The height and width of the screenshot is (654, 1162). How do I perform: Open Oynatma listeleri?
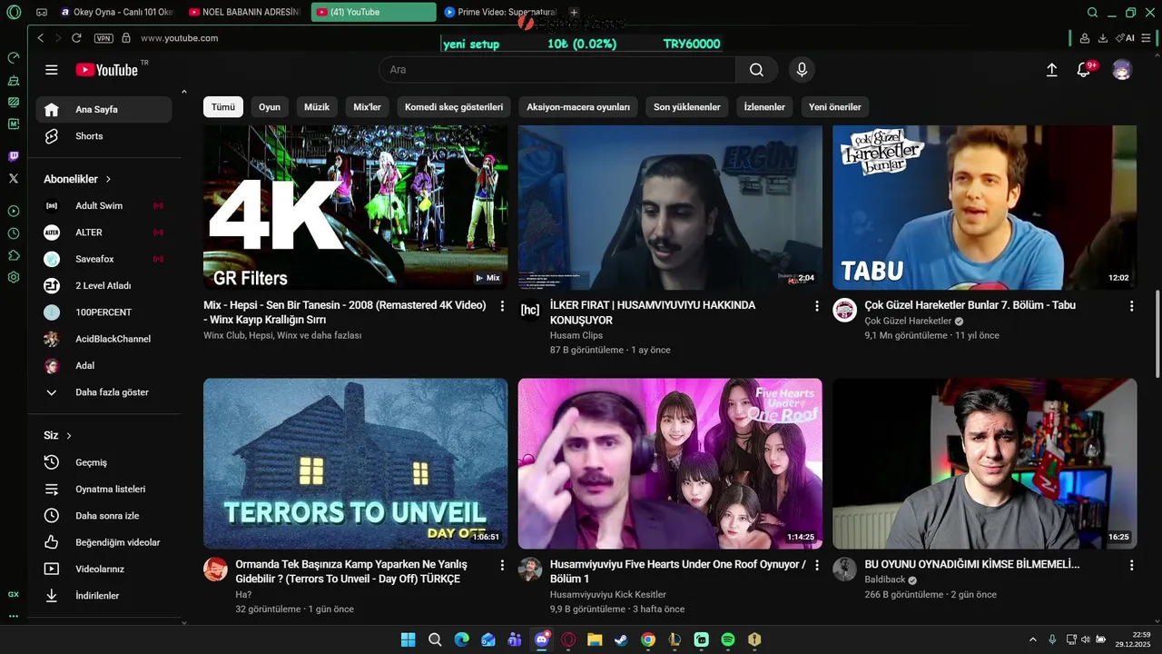coord(104,490)
